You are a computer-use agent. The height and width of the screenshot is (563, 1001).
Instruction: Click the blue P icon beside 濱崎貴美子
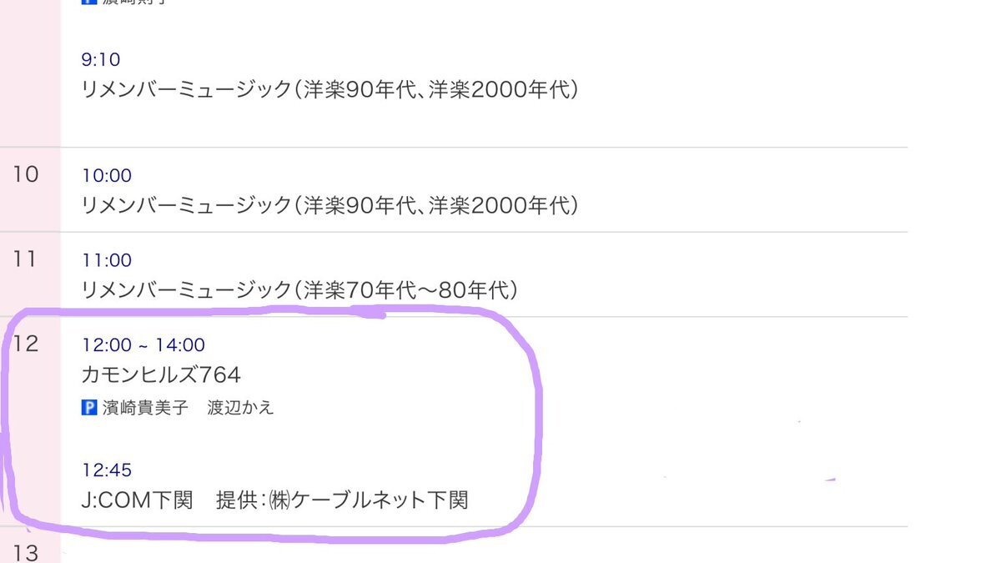coord(90,408)
